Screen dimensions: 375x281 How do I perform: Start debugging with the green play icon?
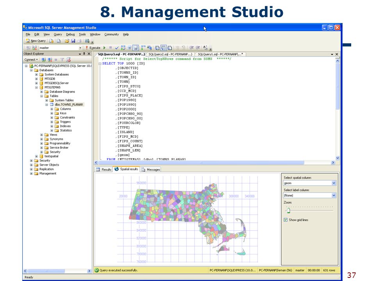pos(104,48)
